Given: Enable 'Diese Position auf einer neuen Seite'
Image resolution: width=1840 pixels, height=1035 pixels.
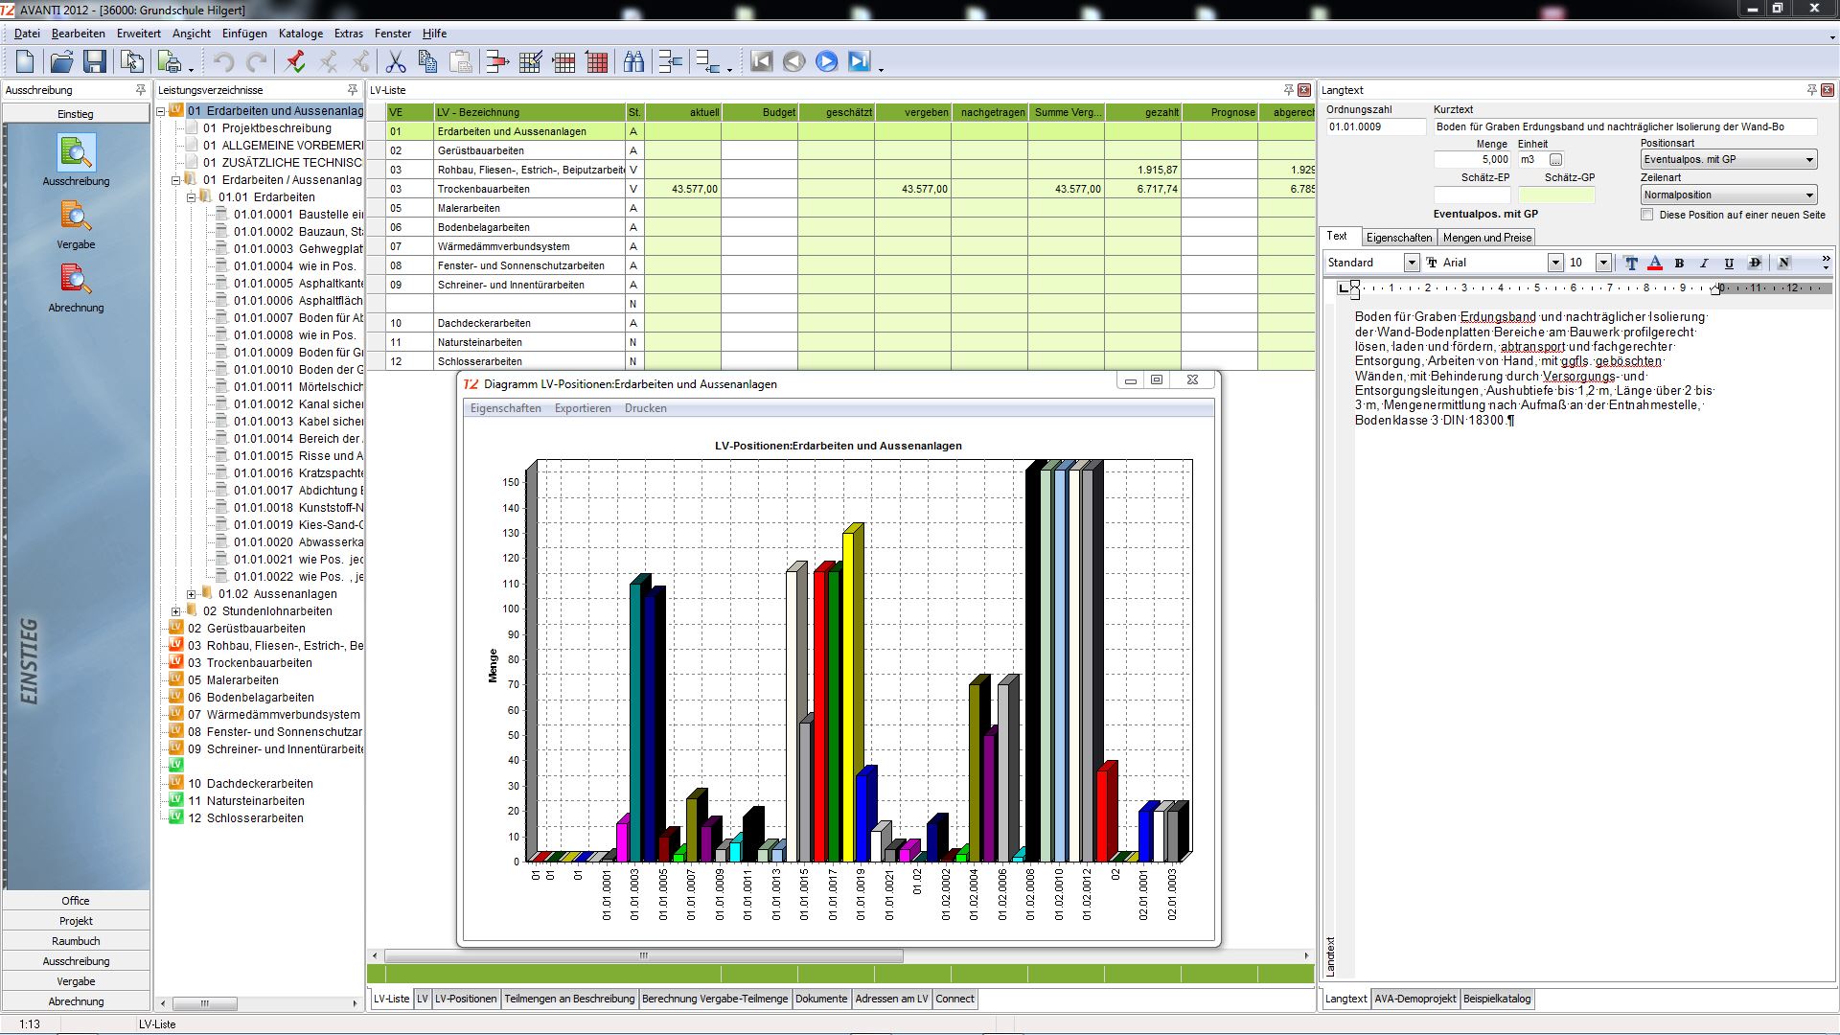Looking at the screenshot, I should click(x=1647, y=215).
